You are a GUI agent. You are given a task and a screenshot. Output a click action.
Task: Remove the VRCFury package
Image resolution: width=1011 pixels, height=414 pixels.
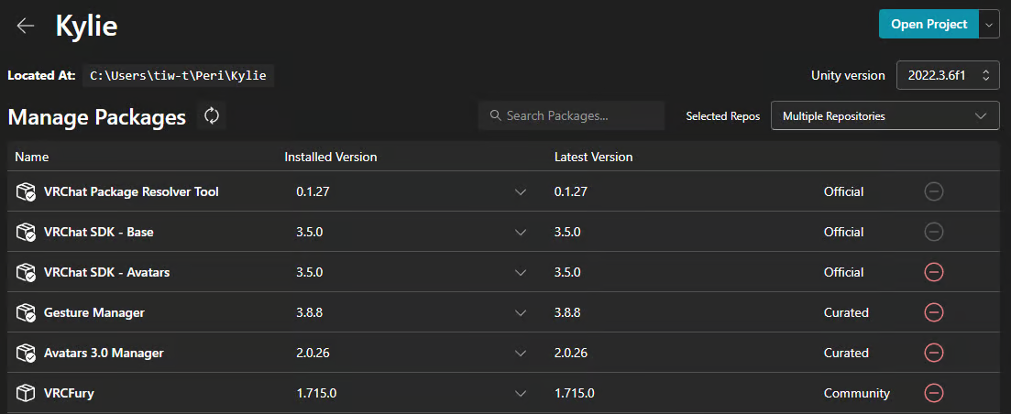[x=934, y=393]
